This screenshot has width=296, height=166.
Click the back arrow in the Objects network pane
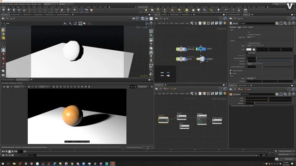point(156,18)
